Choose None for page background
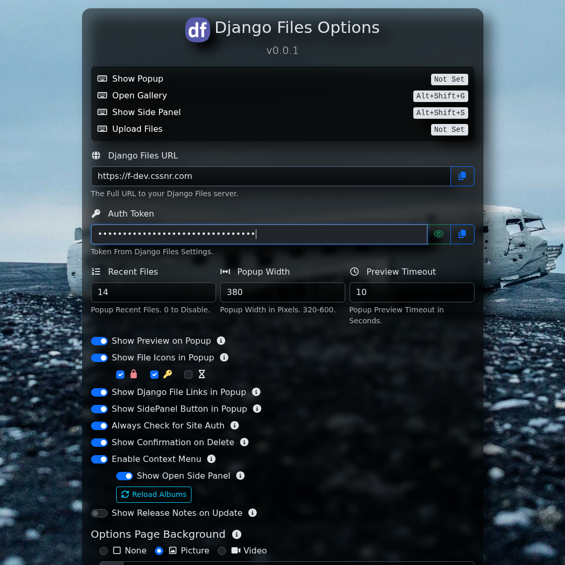This screenshot has height=565, width=565. [104, 551]
